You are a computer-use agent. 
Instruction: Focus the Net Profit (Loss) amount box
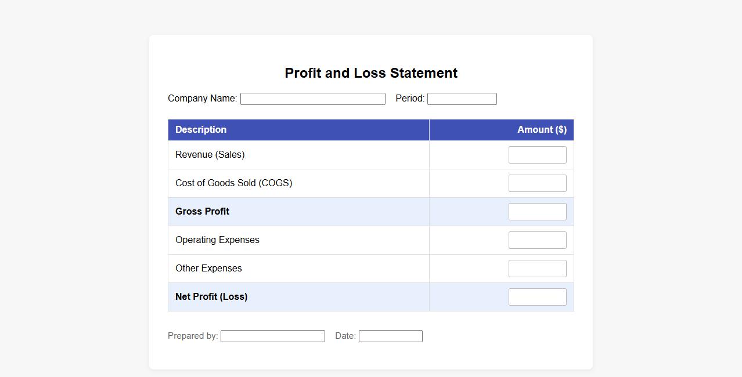537,297
